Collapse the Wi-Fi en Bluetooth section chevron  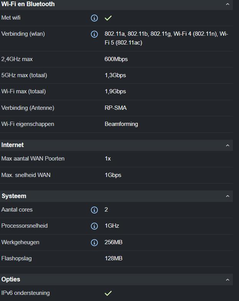[x=227, y=4]
